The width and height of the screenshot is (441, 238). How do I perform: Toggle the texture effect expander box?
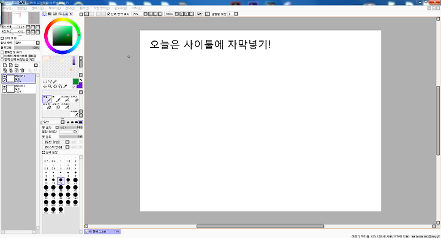coord(2,38)
